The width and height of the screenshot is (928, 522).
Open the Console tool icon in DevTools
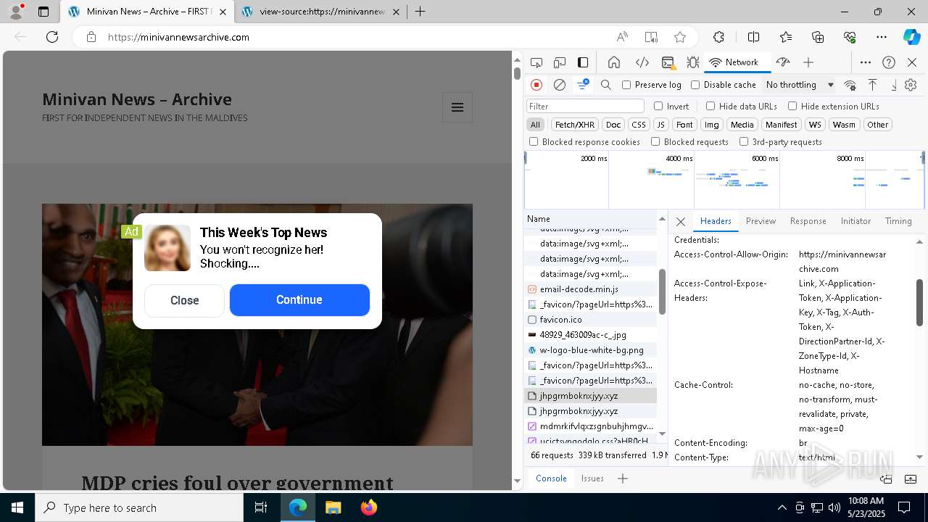668,62
